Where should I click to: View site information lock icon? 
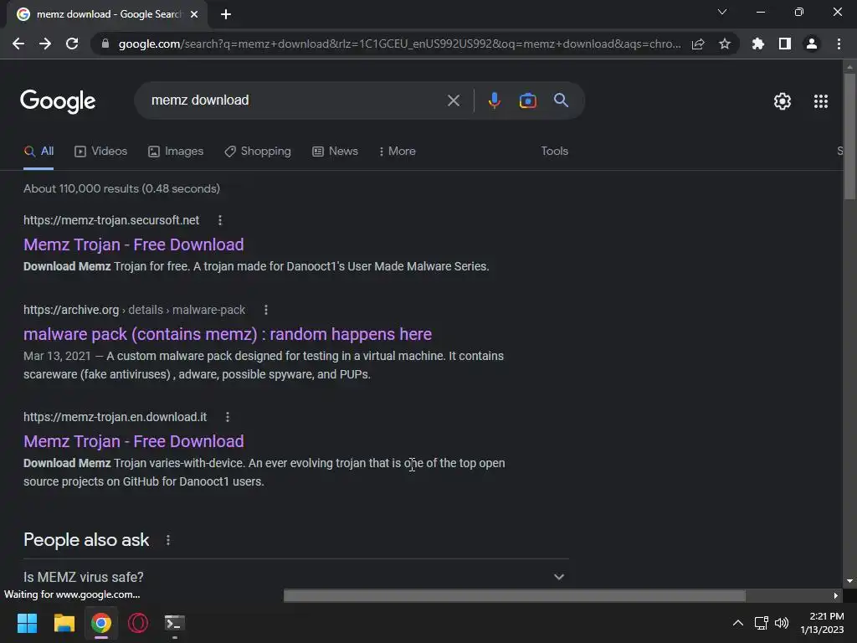105,44
